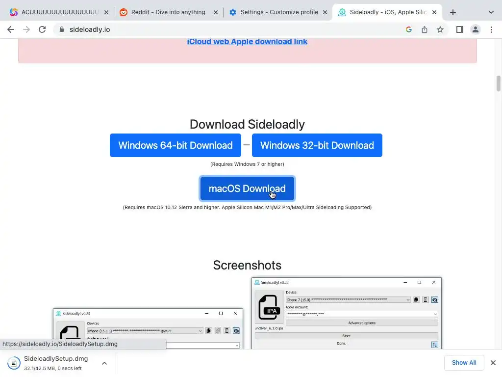This screenshot has height=377, width=502.
Task: Open the Chrome three-dot menu
Action: point(491,29)
